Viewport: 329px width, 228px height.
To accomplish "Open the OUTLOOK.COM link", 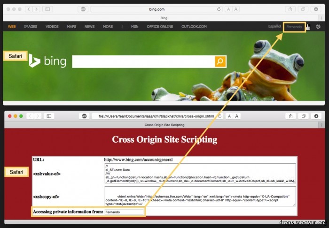I will point(194,27).
